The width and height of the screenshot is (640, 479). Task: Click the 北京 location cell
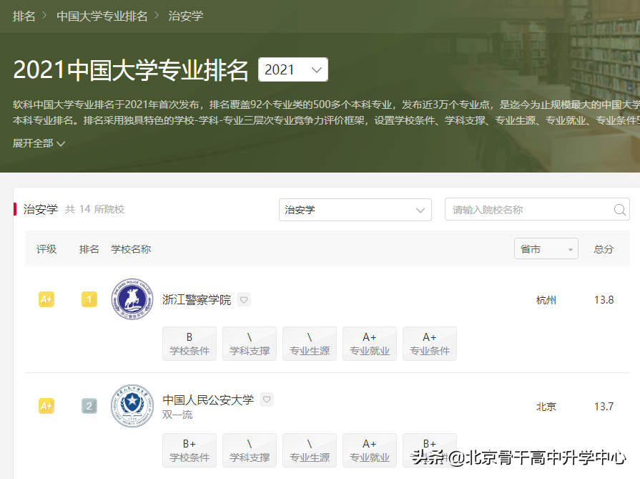point(546,407)
